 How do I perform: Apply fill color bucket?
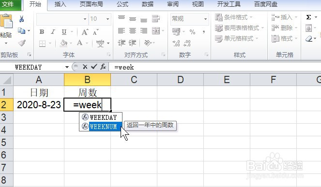(x=63, y=43)
